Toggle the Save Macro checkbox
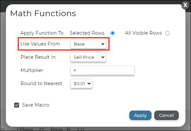 pyautogui.click(x=16, y=105)
